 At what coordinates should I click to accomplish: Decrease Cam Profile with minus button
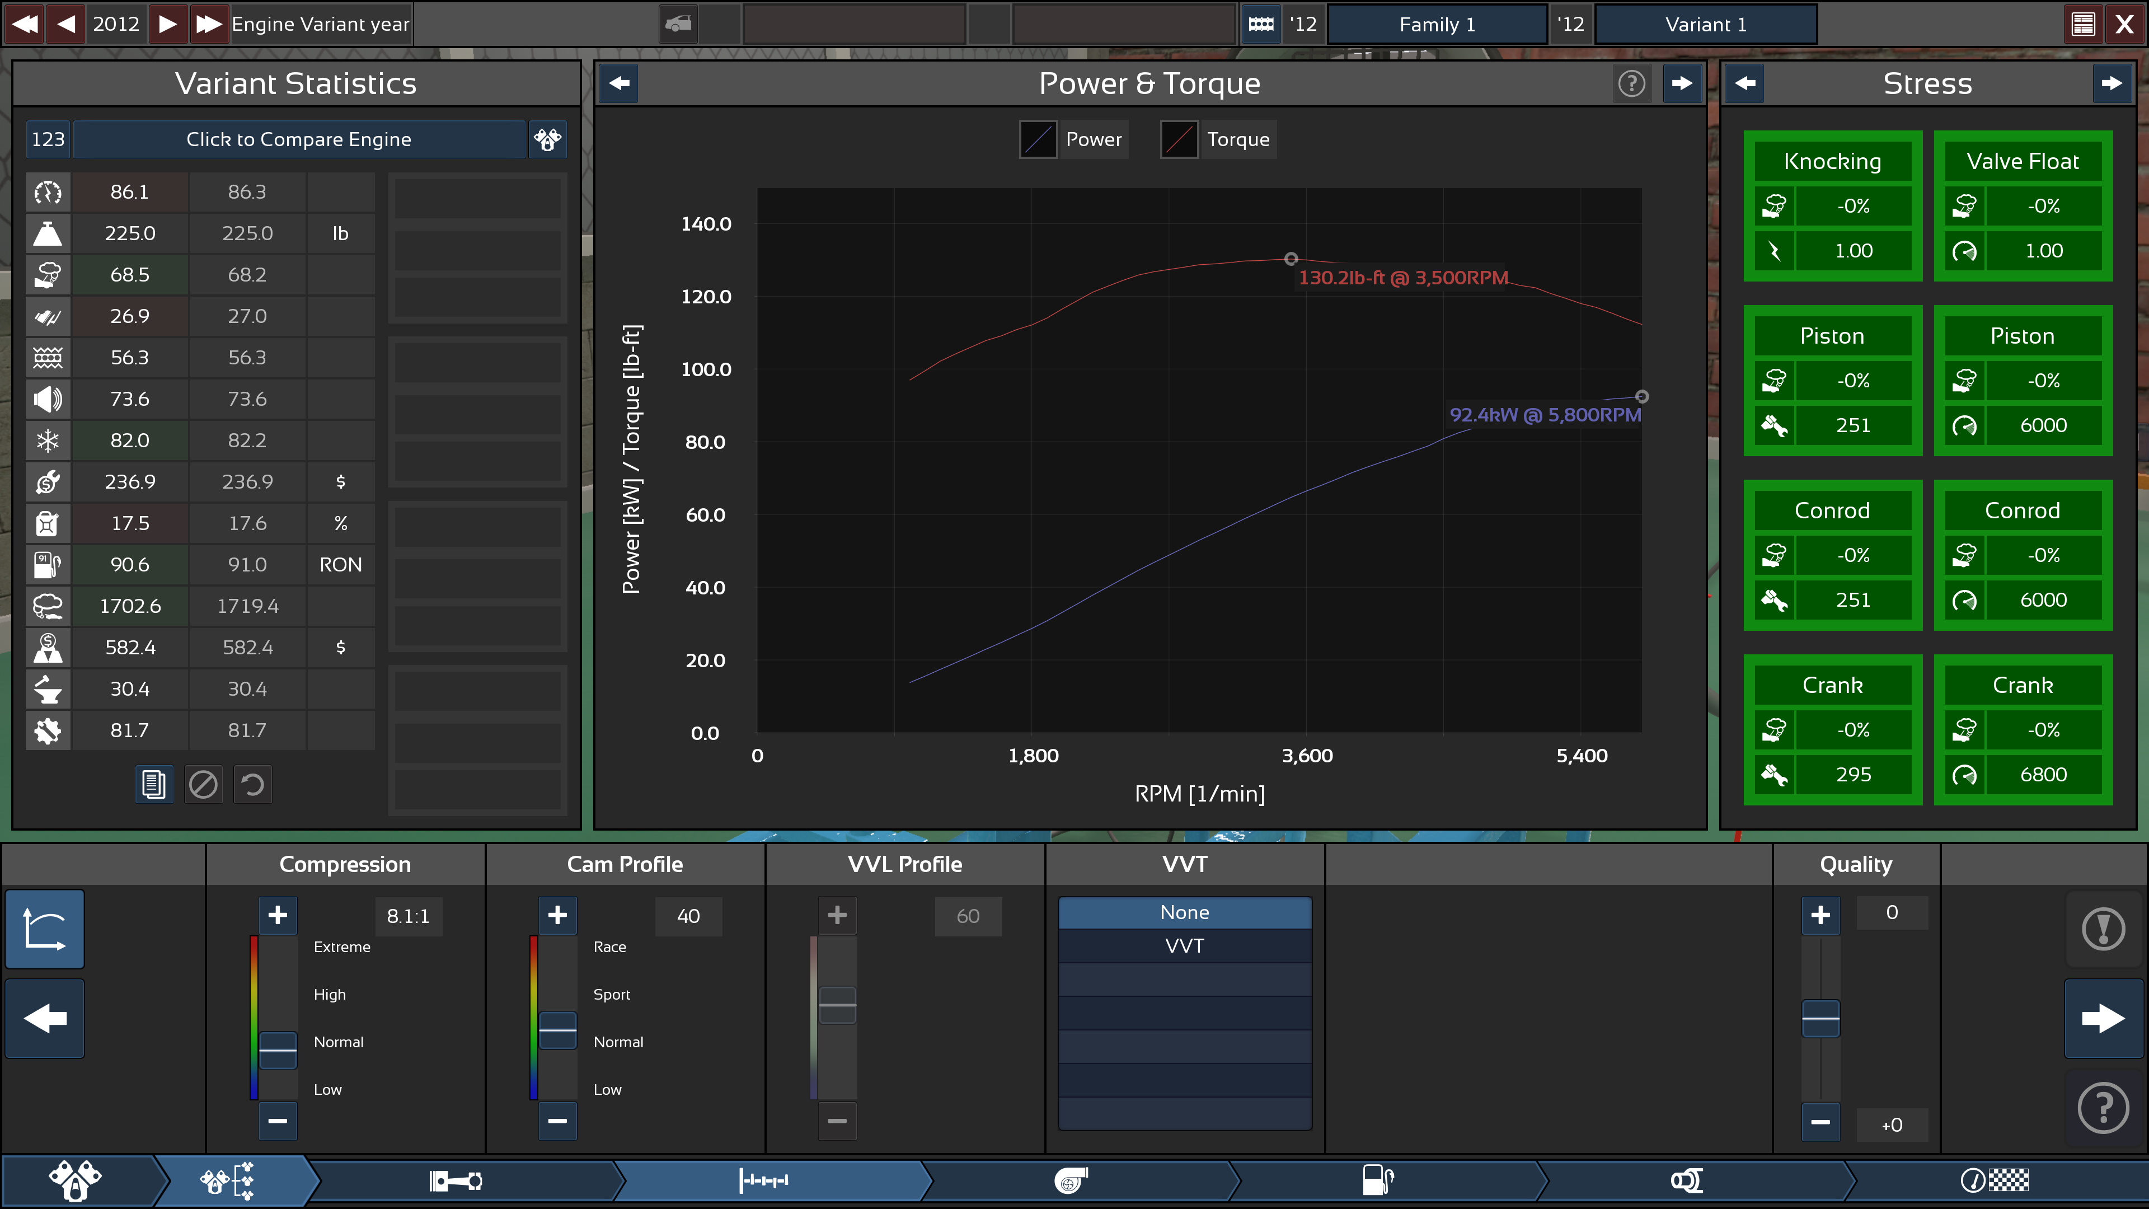557,1121
